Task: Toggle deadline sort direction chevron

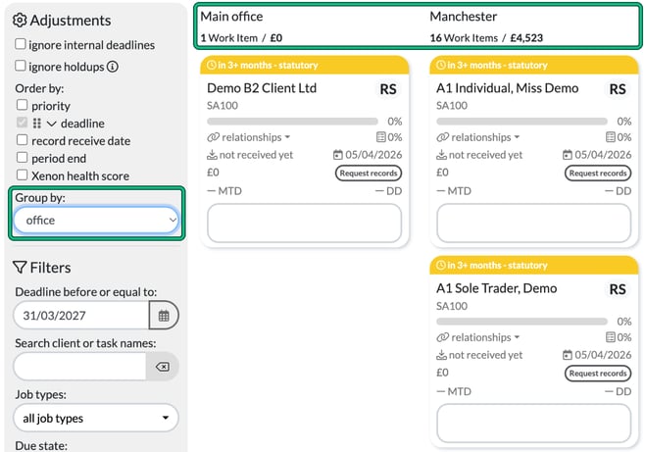Action: click(51, 124)
